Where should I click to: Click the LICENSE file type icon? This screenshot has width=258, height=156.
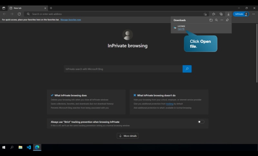coord(175,28)
